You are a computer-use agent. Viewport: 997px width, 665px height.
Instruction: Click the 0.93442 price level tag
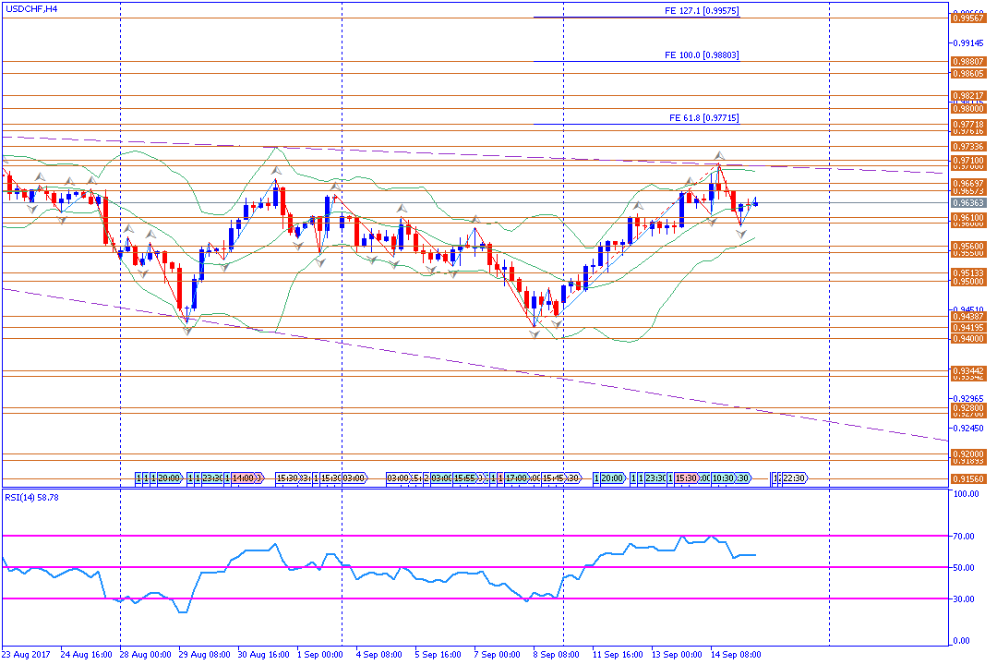click(x=968, y=370)
